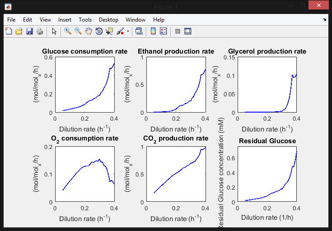Open the File menu
Screen dimensions: 332x231
tap(11, 20)
